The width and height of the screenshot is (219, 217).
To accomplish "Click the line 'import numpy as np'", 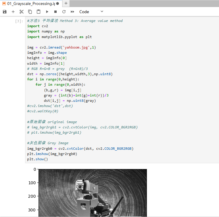I will [x=46, y=32].
